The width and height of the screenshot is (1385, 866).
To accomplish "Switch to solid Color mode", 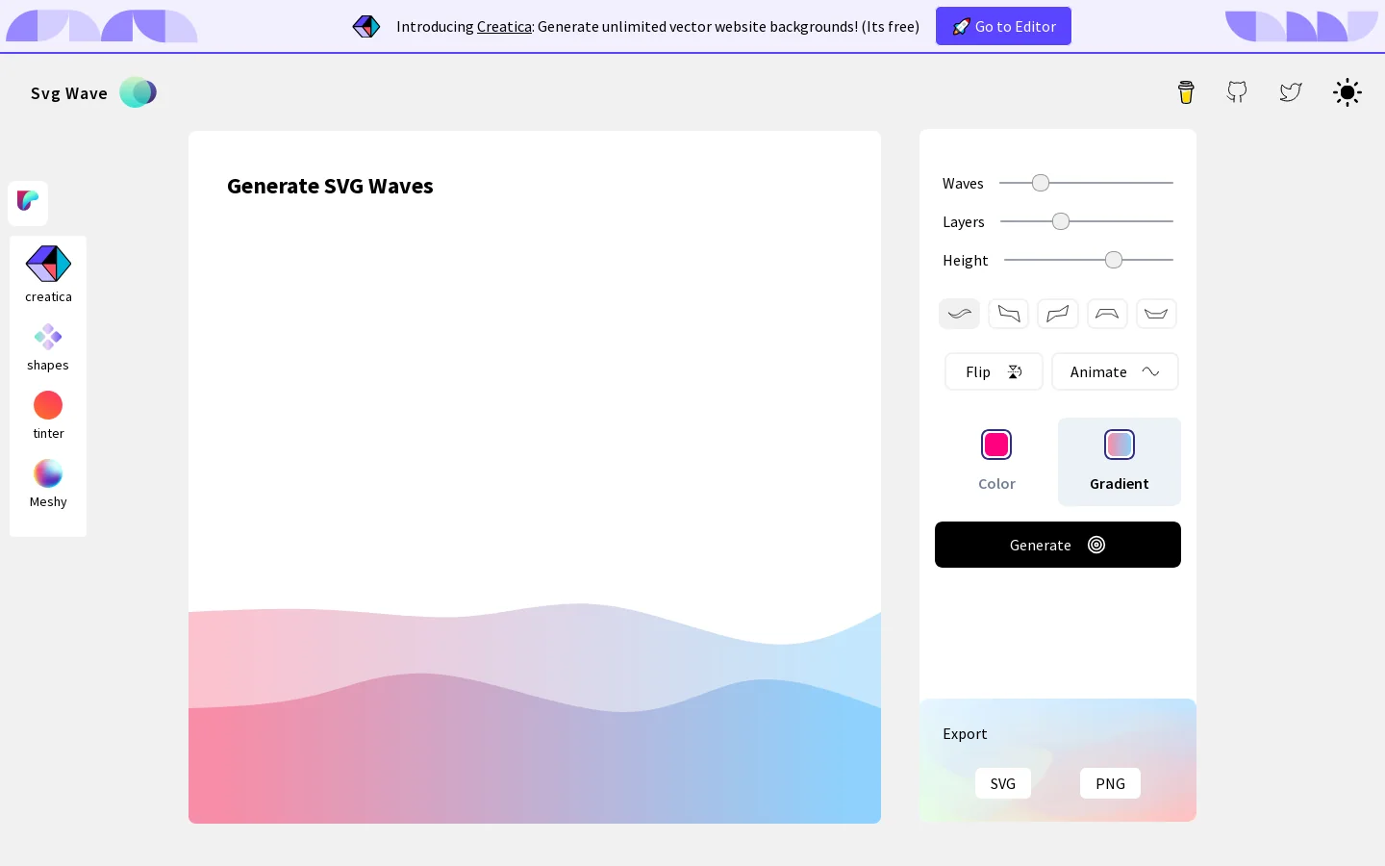I will [996, 462].
